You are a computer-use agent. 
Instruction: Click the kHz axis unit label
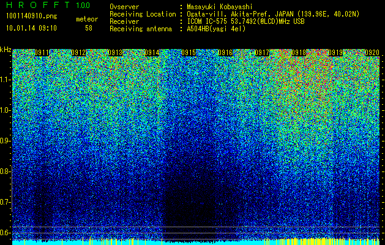click(x=6, y=50)
